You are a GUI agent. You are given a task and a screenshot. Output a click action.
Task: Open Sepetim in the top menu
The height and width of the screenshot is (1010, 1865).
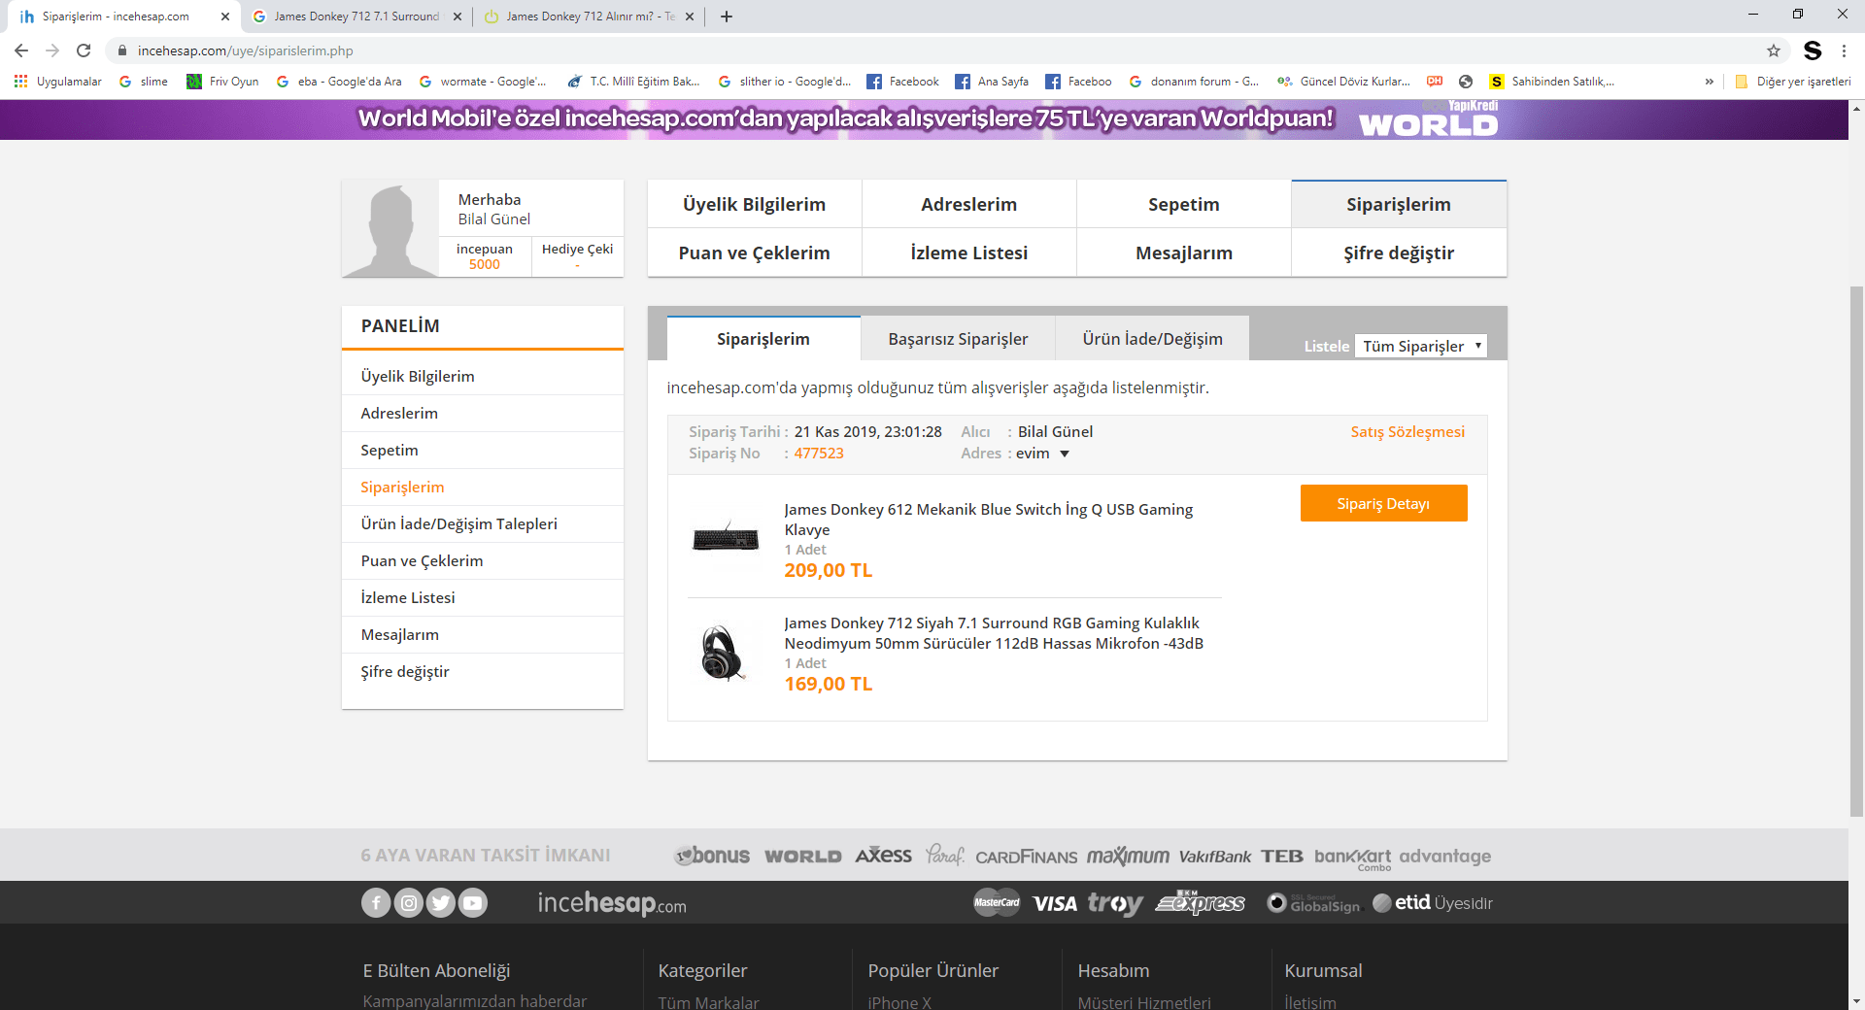tap(1184, 204)
